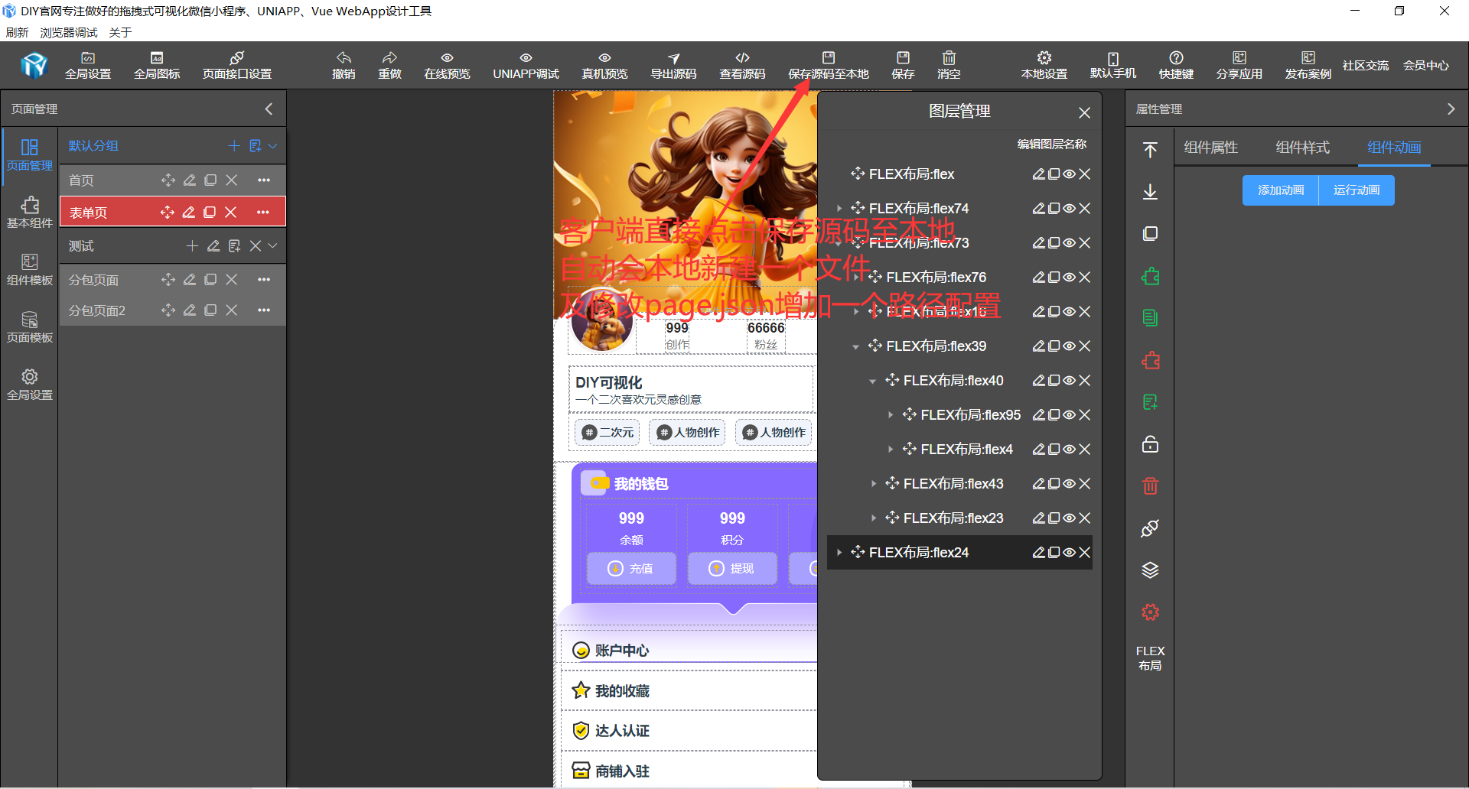Viewport: 1469px width, 789px height.
Task: Toggle visibility of FLEX布局:flex layer
Action: pos(1069,174)
